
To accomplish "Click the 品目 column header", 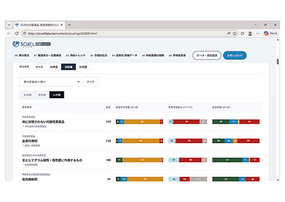I will coord(108,107).
